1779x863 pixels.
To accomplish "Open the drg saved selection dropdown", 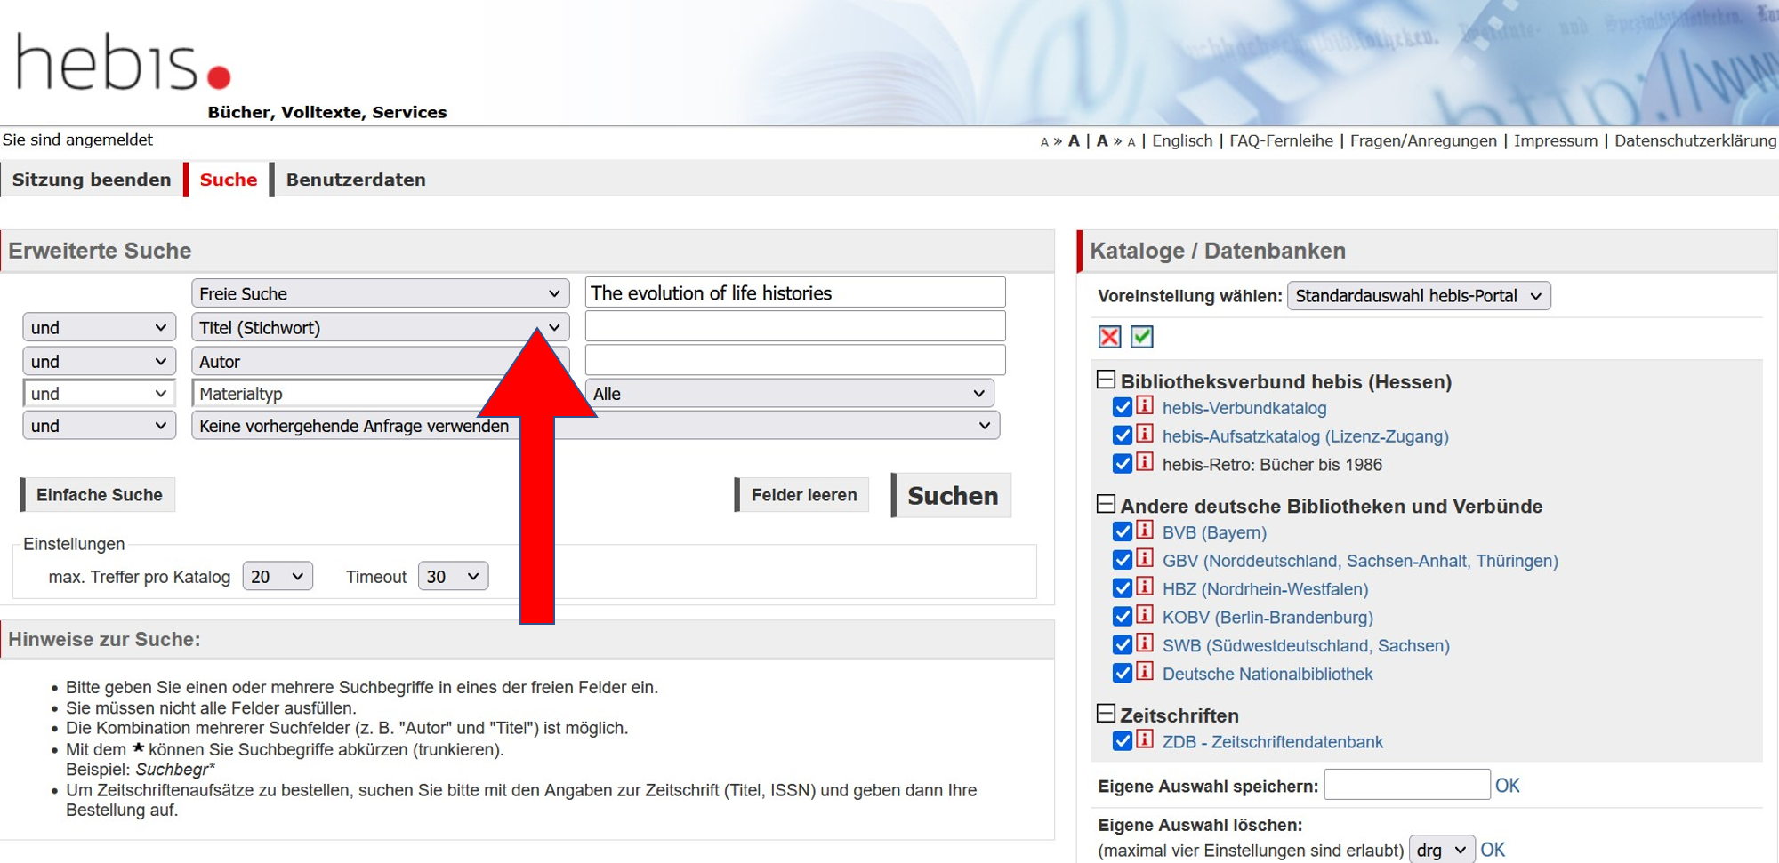I will coord(1442,850).
